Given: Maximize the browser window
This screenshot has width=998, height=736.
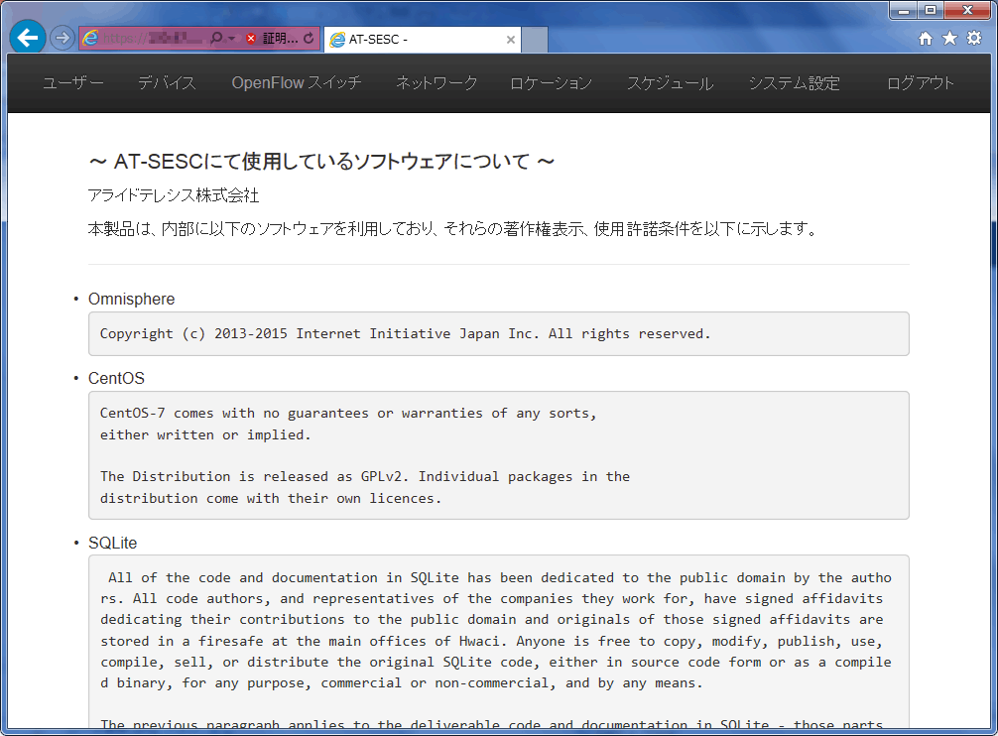Looking at the screenshot, I should [x=931, y=11].
